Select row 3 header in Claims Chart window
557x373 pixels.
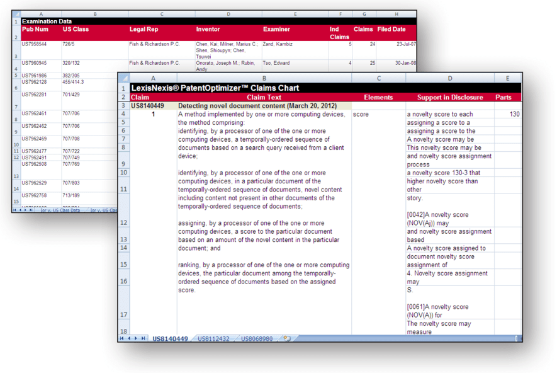click(x=123, y=106)
